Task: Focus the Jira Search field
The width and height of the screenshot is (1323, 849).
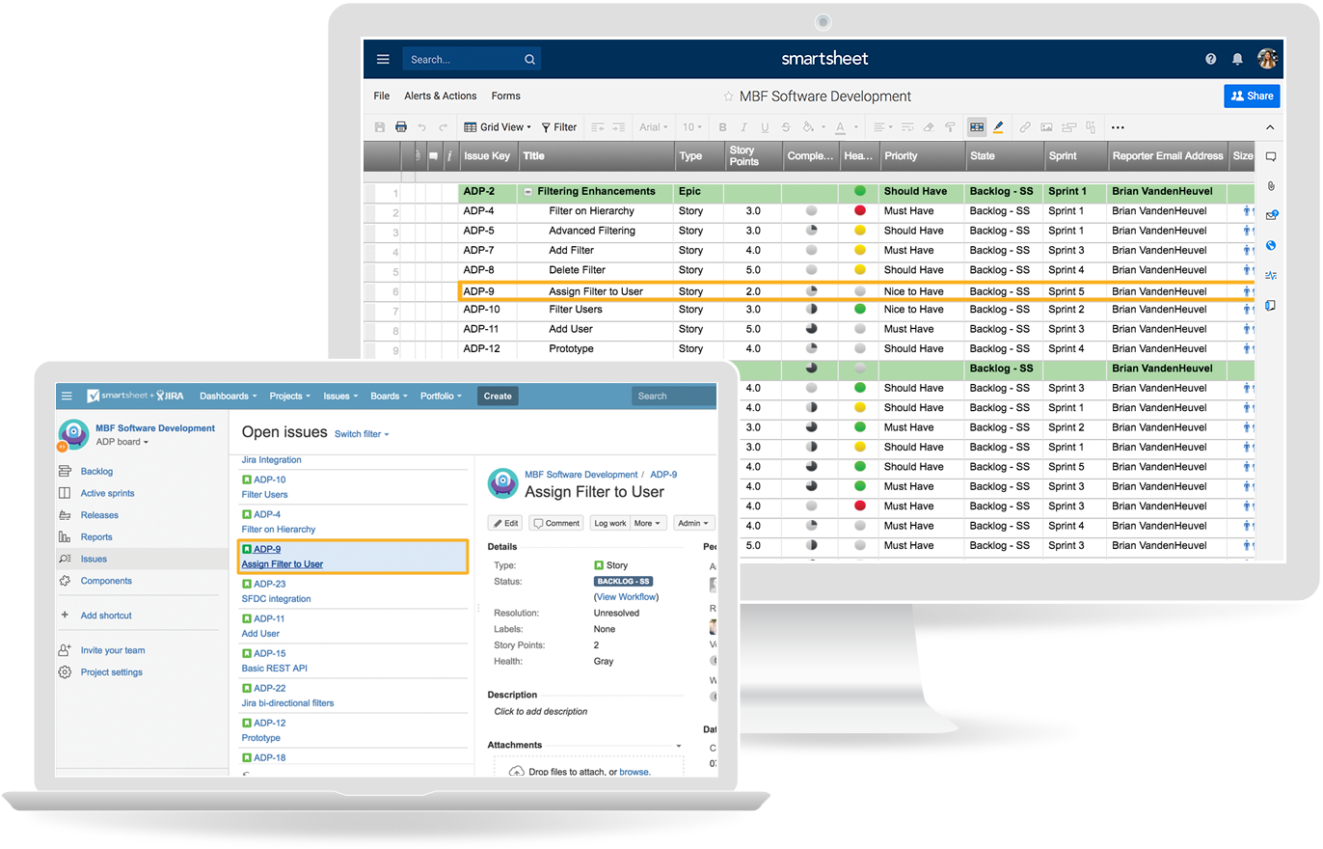Action: (673, 396)
